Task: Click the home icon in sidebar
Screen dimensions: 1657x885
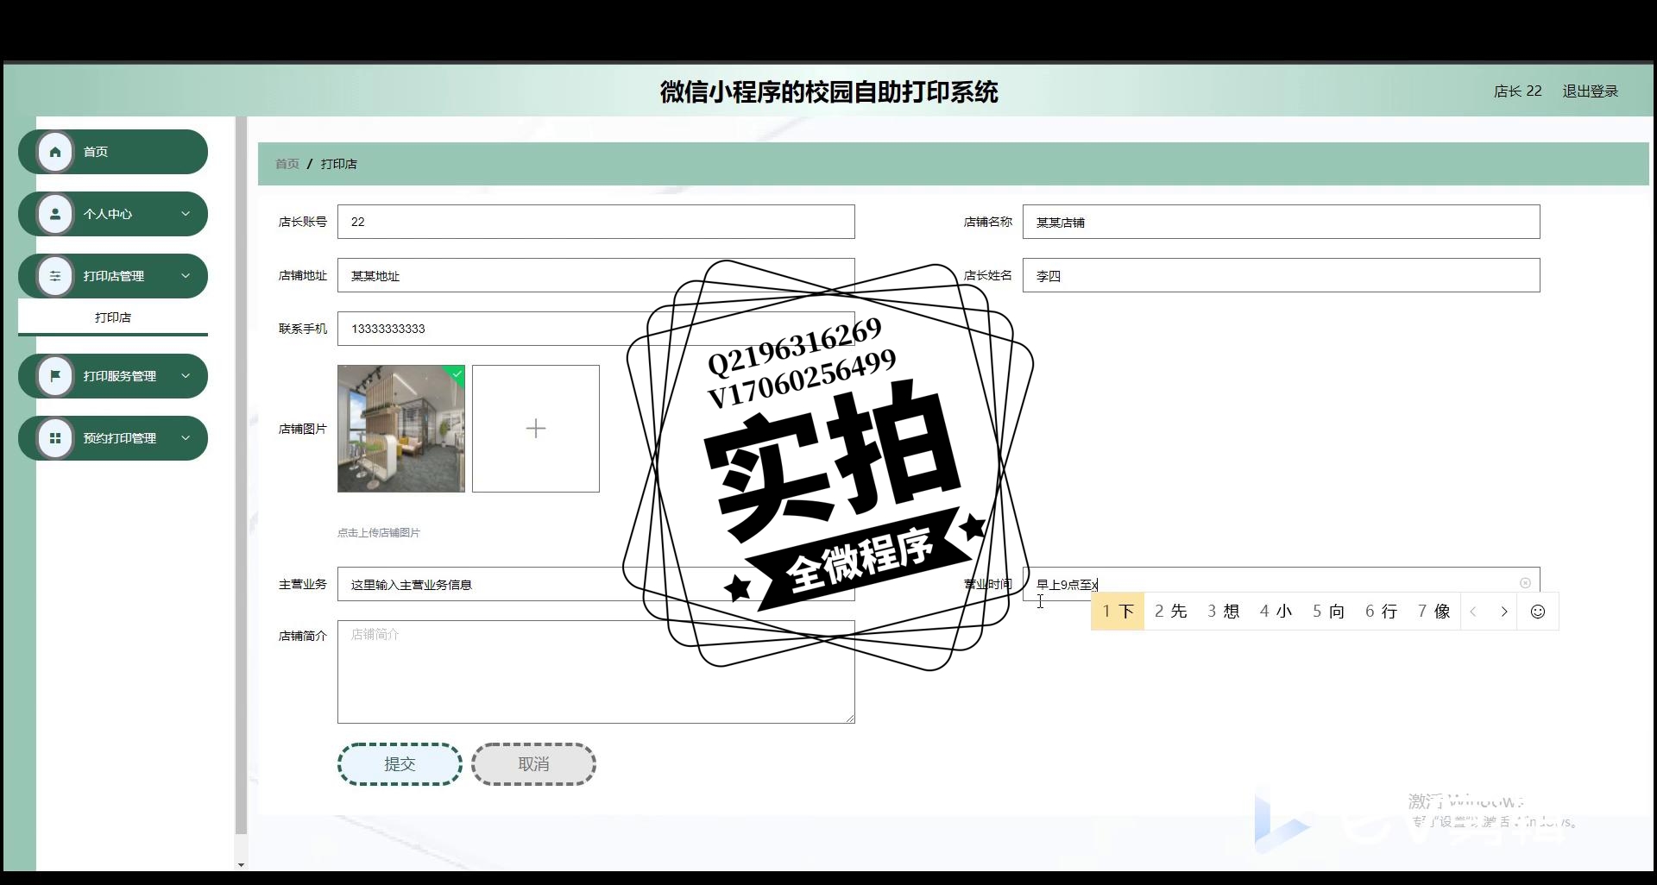Action: (x=55, y=152)
